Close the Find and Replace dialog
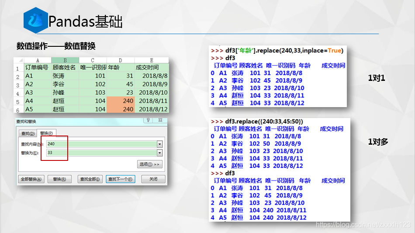The width and height of the screenshot is (415, 233). [x=160, y=120]
